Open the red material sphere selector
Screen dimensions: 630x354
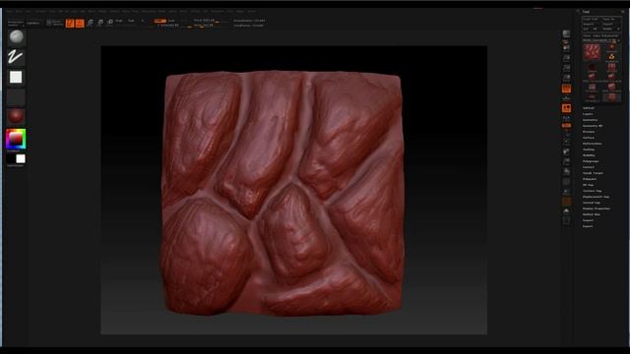[16, 116]
